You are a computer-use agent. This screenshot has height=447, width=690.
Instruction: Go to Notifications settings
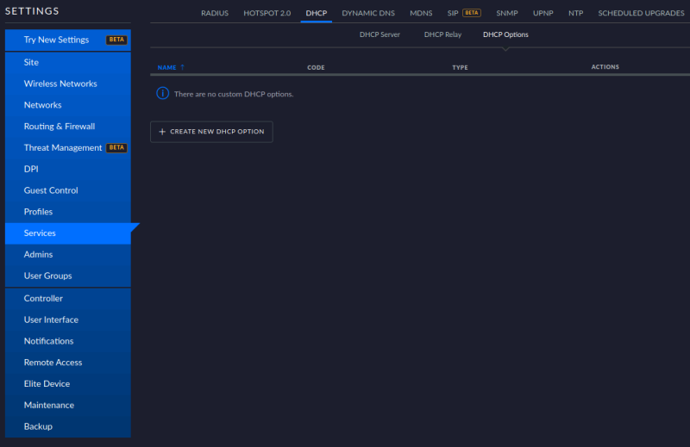point(68,341)
